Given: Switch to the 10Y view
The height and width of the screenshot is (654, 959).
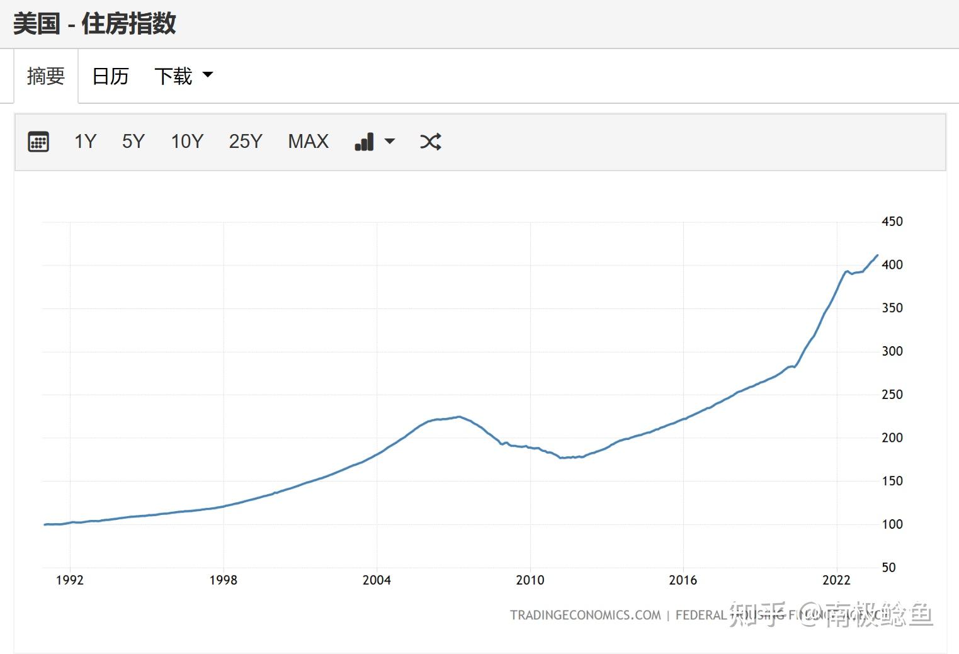Looking at the screenshot, I should coord(186,142).
